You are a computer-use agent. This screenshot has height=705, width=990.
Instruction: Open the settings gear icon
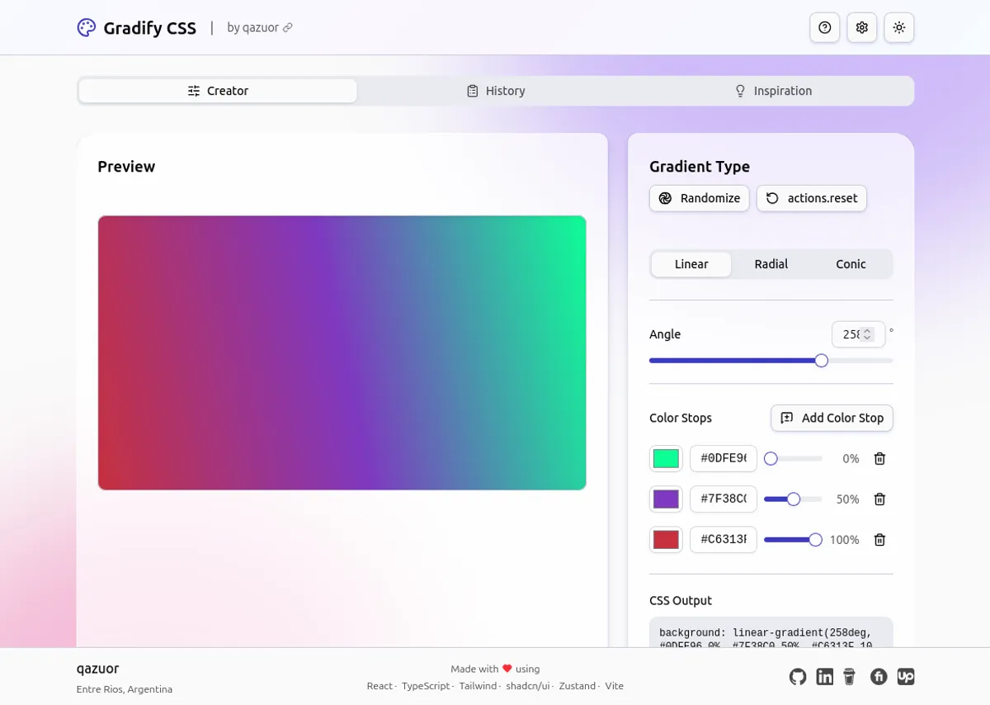(861, 27)
